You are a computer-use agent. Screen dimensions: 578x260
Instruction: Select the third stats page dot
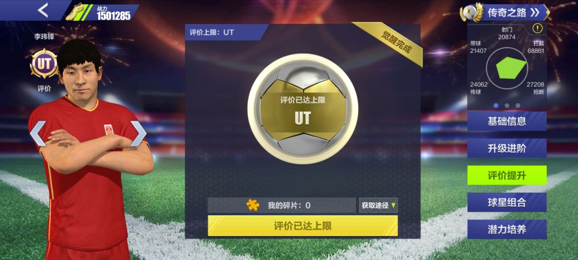coord(518,105)
